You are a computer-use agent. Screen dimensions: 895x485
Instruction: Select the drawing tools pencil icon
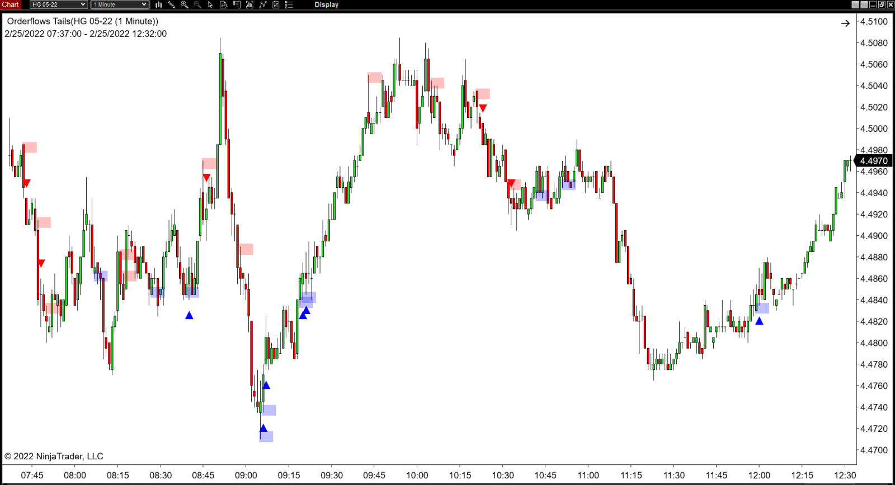pos(172,4)
